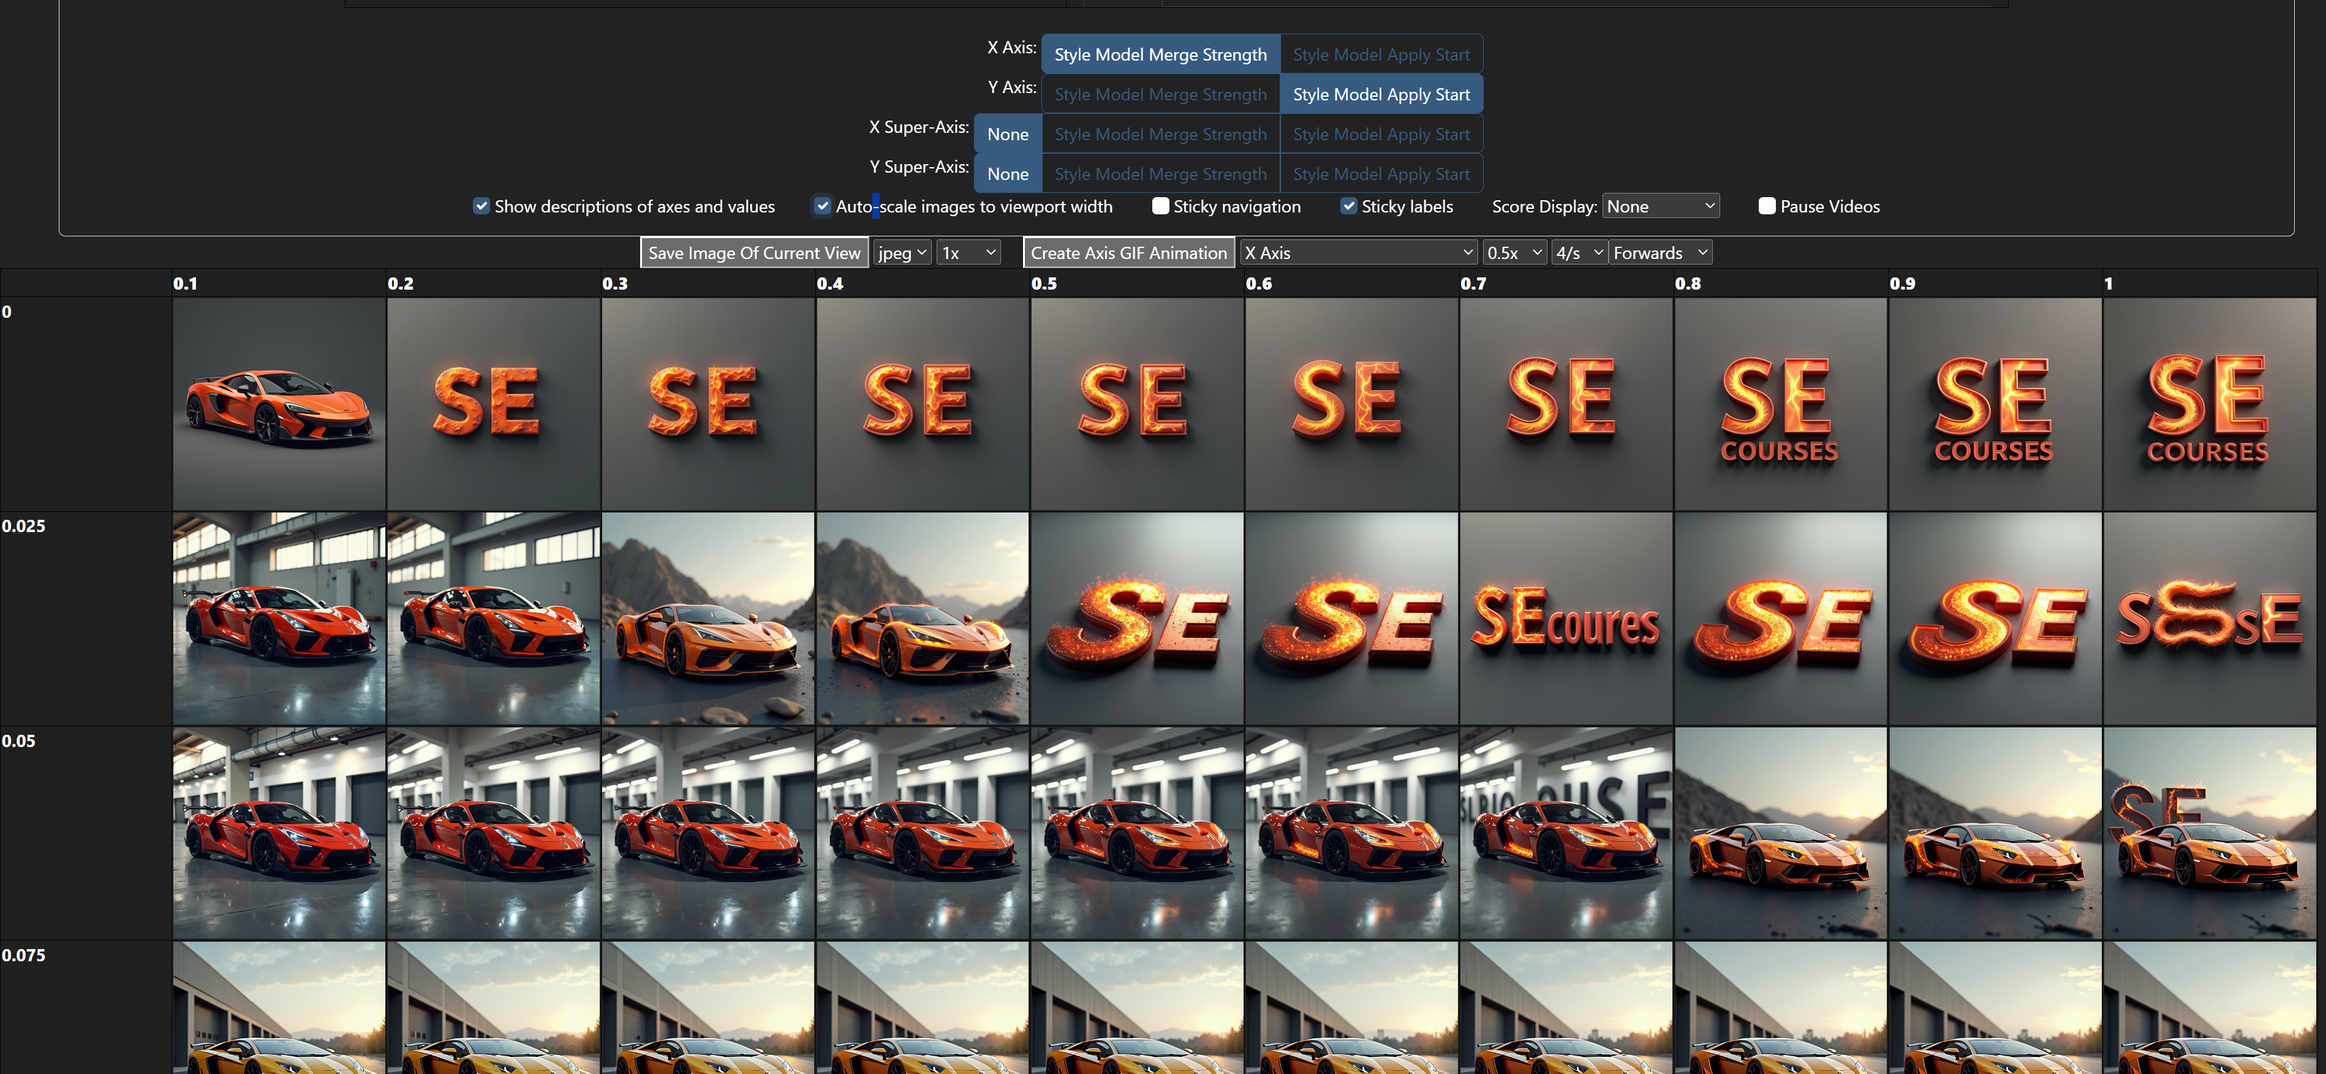Set Y Axis to Style Model Merge Strength
Viewport: 2326px width, 1074px height.
[1160, 95]
